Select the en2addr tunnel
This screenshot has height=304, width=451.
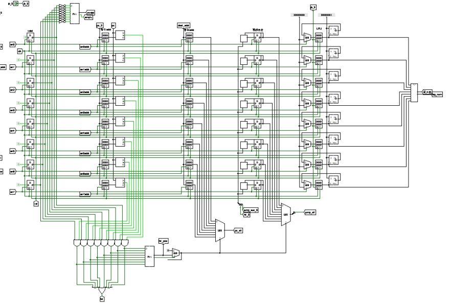pos(85,92)
